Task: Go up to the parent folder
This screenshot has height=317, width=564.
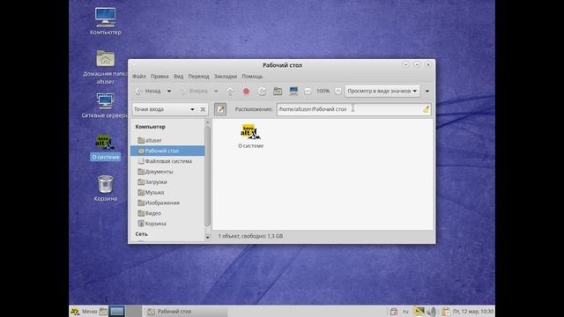Action: pyautogui.click(x=230, y=92)
